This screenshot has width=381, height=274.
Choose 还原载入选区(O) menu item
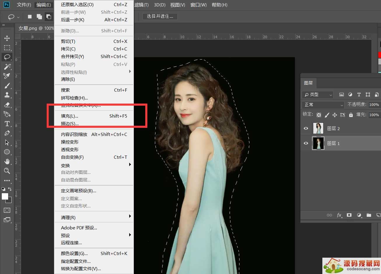(94, 5)
